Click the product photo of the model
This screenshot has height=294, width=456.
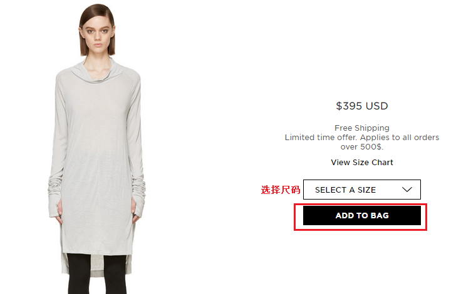coord(97,148)
